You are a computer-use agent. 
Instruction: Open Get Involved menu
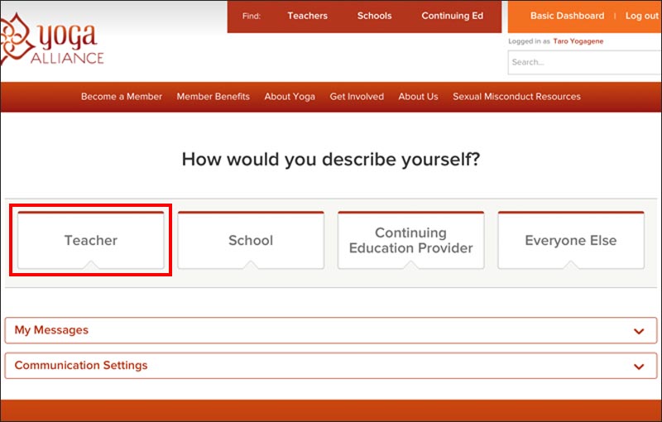coord(357,96)
